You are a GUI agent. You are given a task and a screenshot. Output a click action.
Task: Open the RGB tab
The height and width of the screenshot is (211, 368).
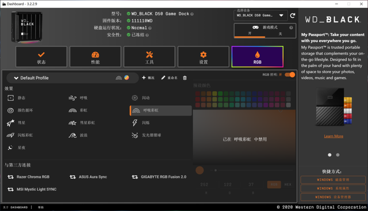258,57
